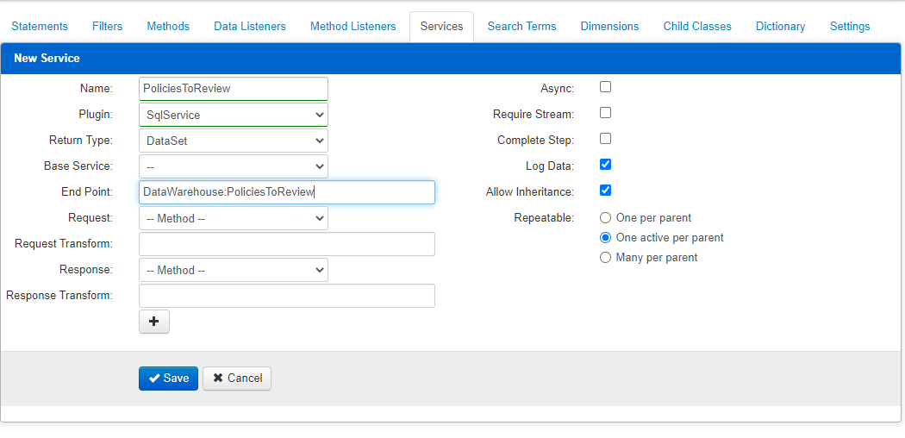This screenshot has height=438, width=905.
Task: Click the Repeatable label
Action: (544, 218)
